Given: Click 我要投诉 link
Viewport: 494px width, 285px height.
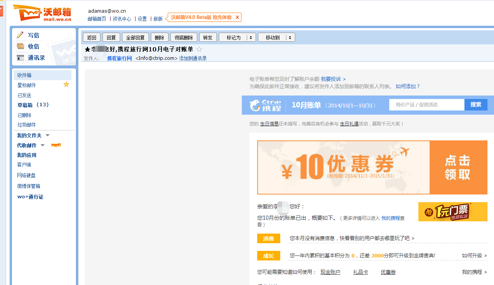Looking at the screenshot, I should pos(333,79).
